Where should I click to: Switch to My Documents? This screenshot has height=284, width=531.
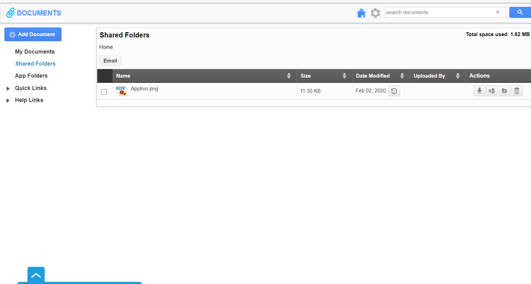pyautogui.click(x=35, y=52)
